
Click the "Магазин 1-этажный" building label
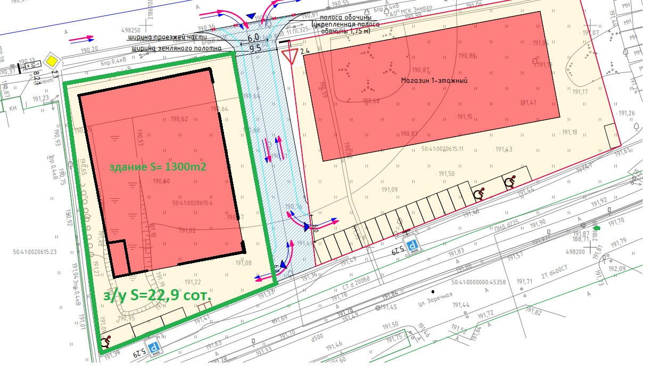point(434,81)
